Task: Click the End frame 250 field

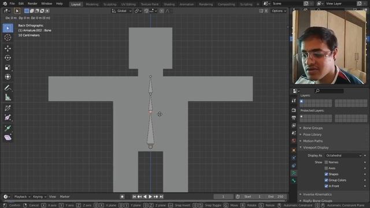Action: click(276, 196)
